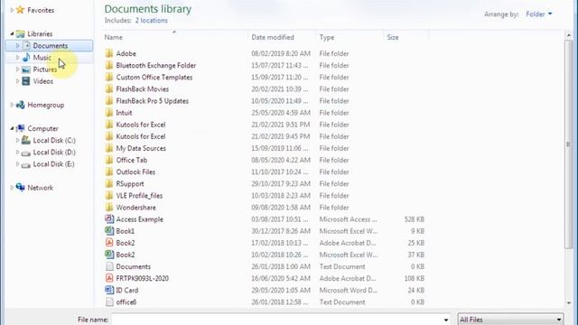Collapse the Computer tree node

[12, 128]
